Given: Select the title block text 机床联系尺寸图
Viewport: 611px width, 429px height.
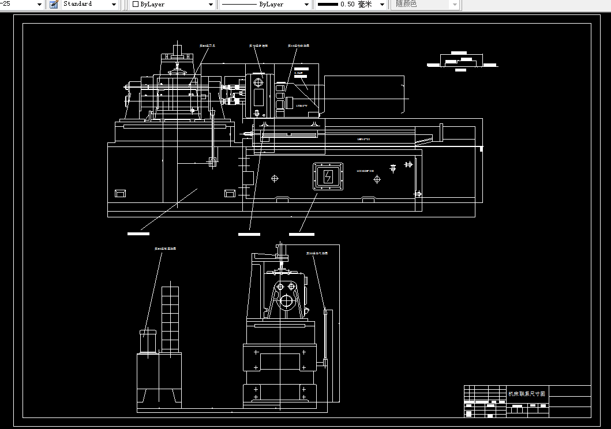Looking at the screenshot, I should pos(526,394).
